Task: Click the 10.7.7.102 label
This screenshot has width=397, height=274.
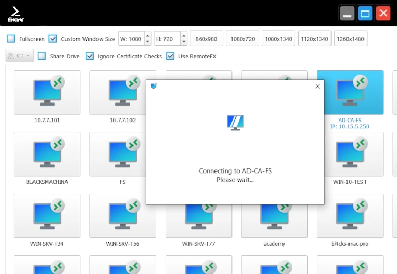Action: pos(123,120)
